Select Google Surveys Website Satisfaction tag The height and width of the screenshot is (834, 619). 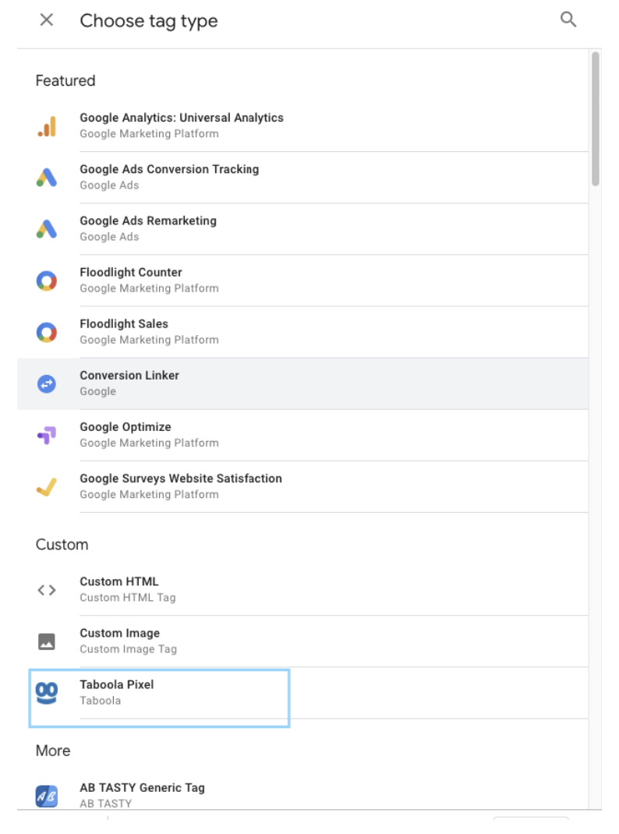pos(303,486)
